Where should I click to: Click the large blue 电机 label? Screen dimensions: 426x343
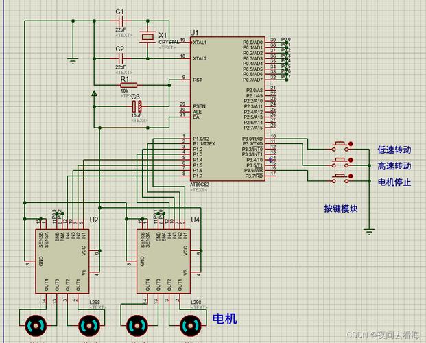click(x=224, y=318)
